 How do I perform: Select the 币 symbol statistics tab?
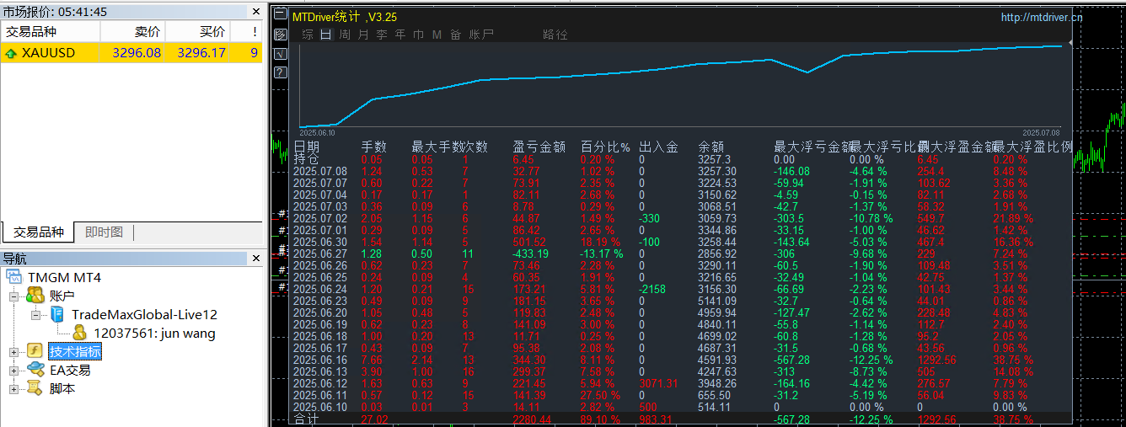(x=419, y=35)
